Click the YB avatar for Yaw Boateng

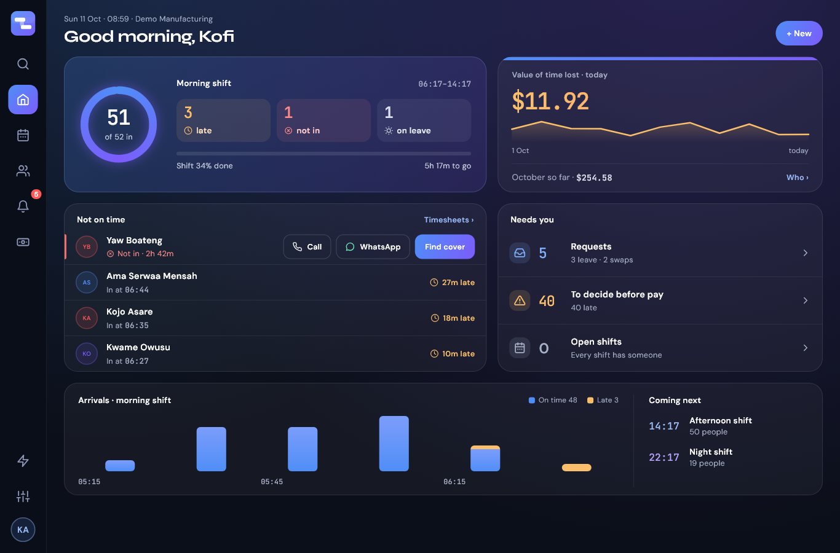click(x=87, y=247)
